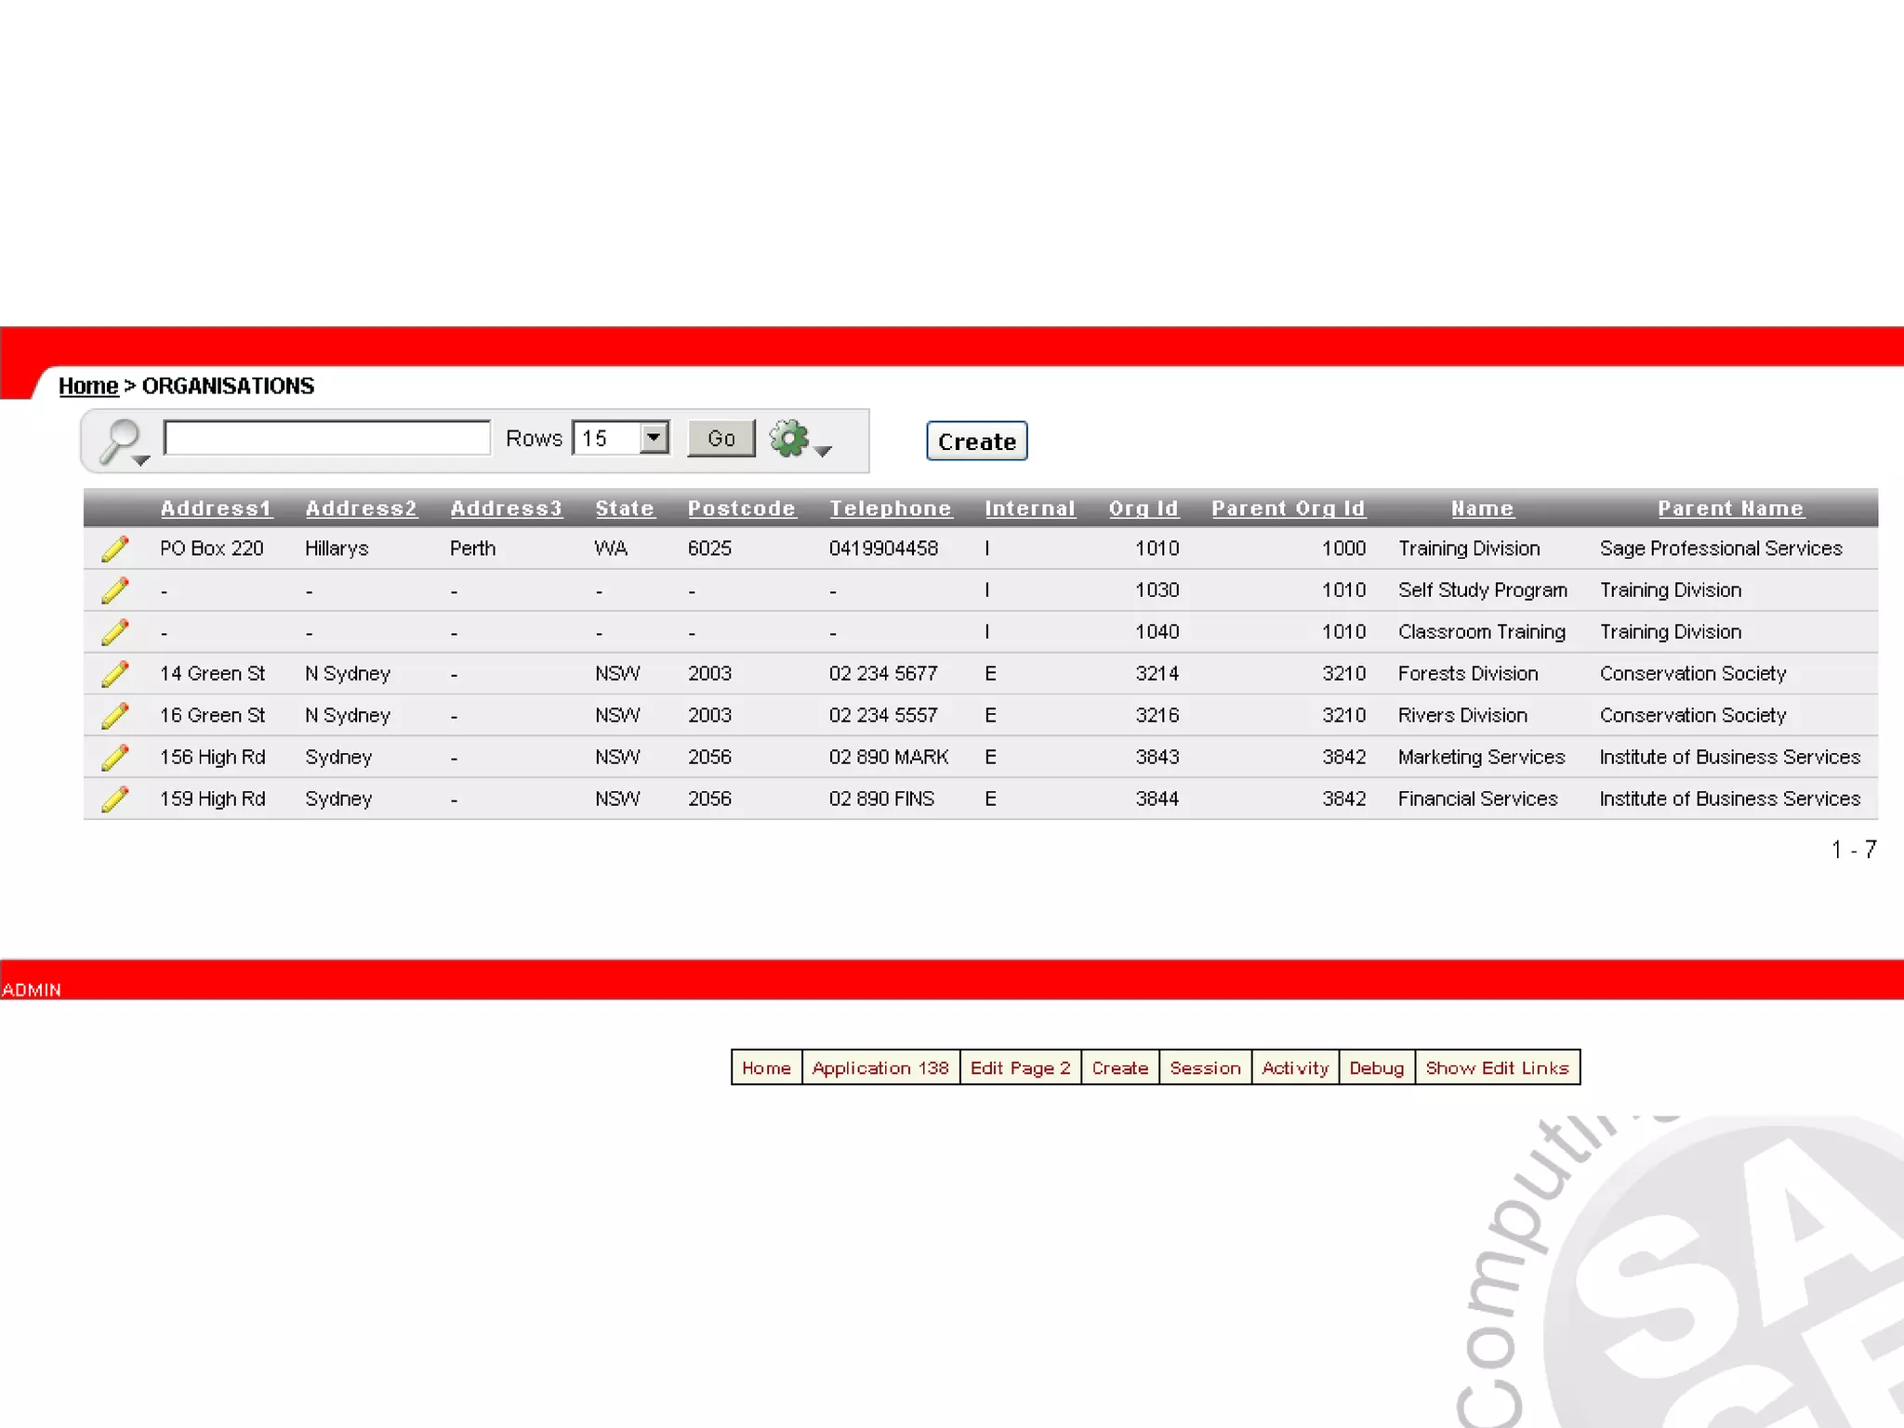The width and height of the screenshot is (1904, 1428).
Task: Edit Financial Services row via pencil
Action: click(x=115, y=800)
